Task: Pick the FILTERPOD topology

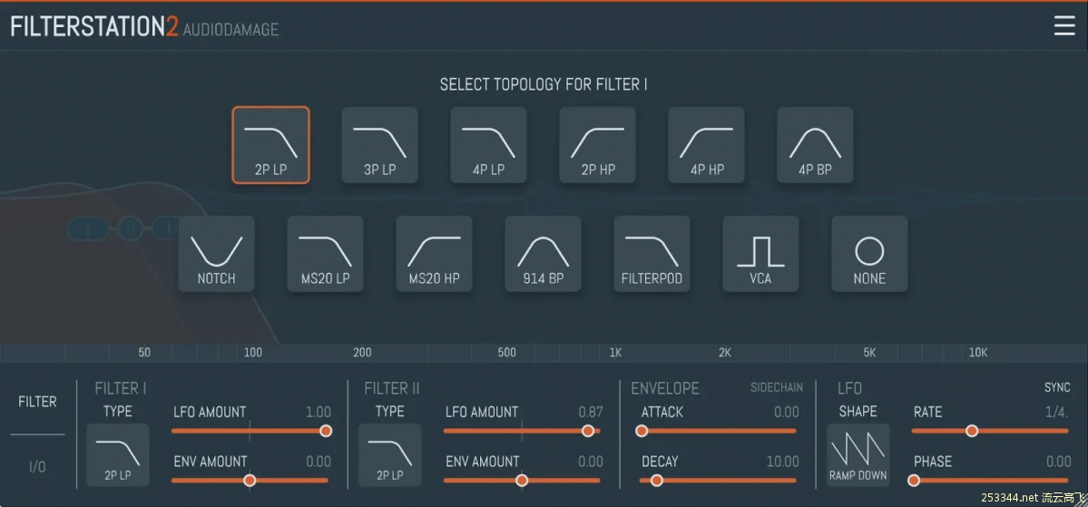Action: [652, 254]
